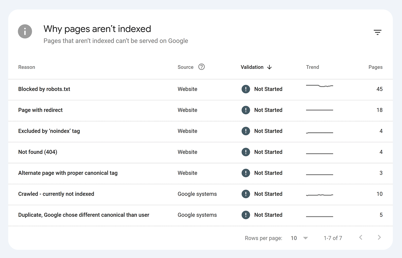
Task: Click the sort arrow on Validation column
Action: tap(269, 67)
